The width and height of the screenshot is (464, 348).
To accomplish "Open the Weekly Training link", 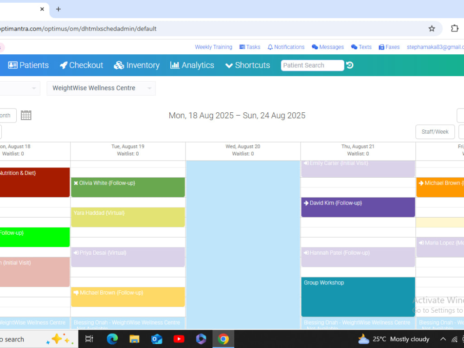I will [213, 47].
